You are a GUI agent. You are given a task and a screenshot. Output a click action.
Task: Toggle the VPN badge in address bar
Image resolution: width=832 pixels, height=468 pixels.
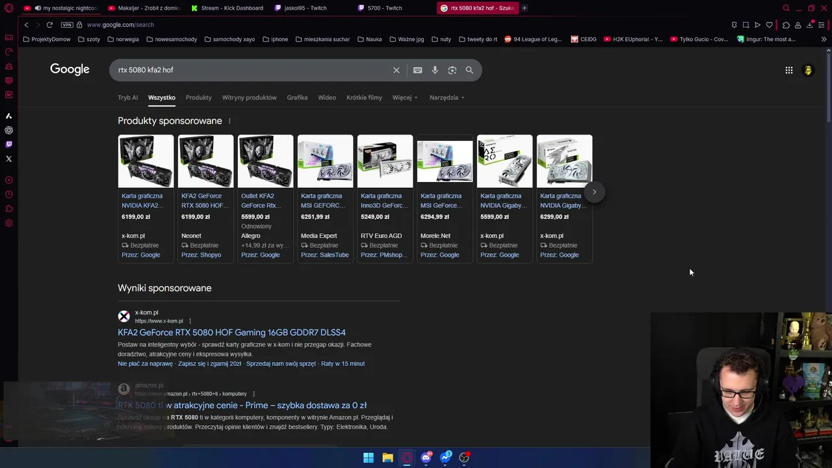tap(67, 25)
